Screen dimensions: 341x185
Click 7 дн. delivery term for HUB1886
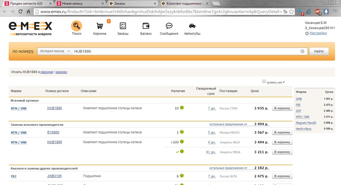pos(212,108)
